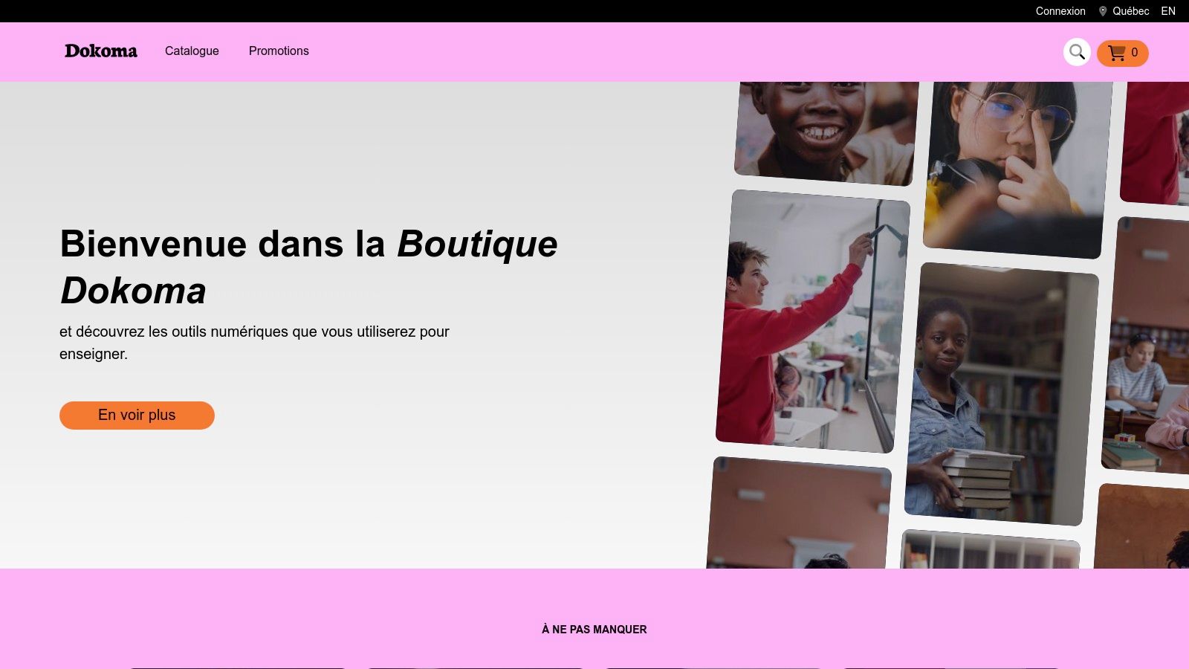Click the Connexion link

tap(1060, 11)
